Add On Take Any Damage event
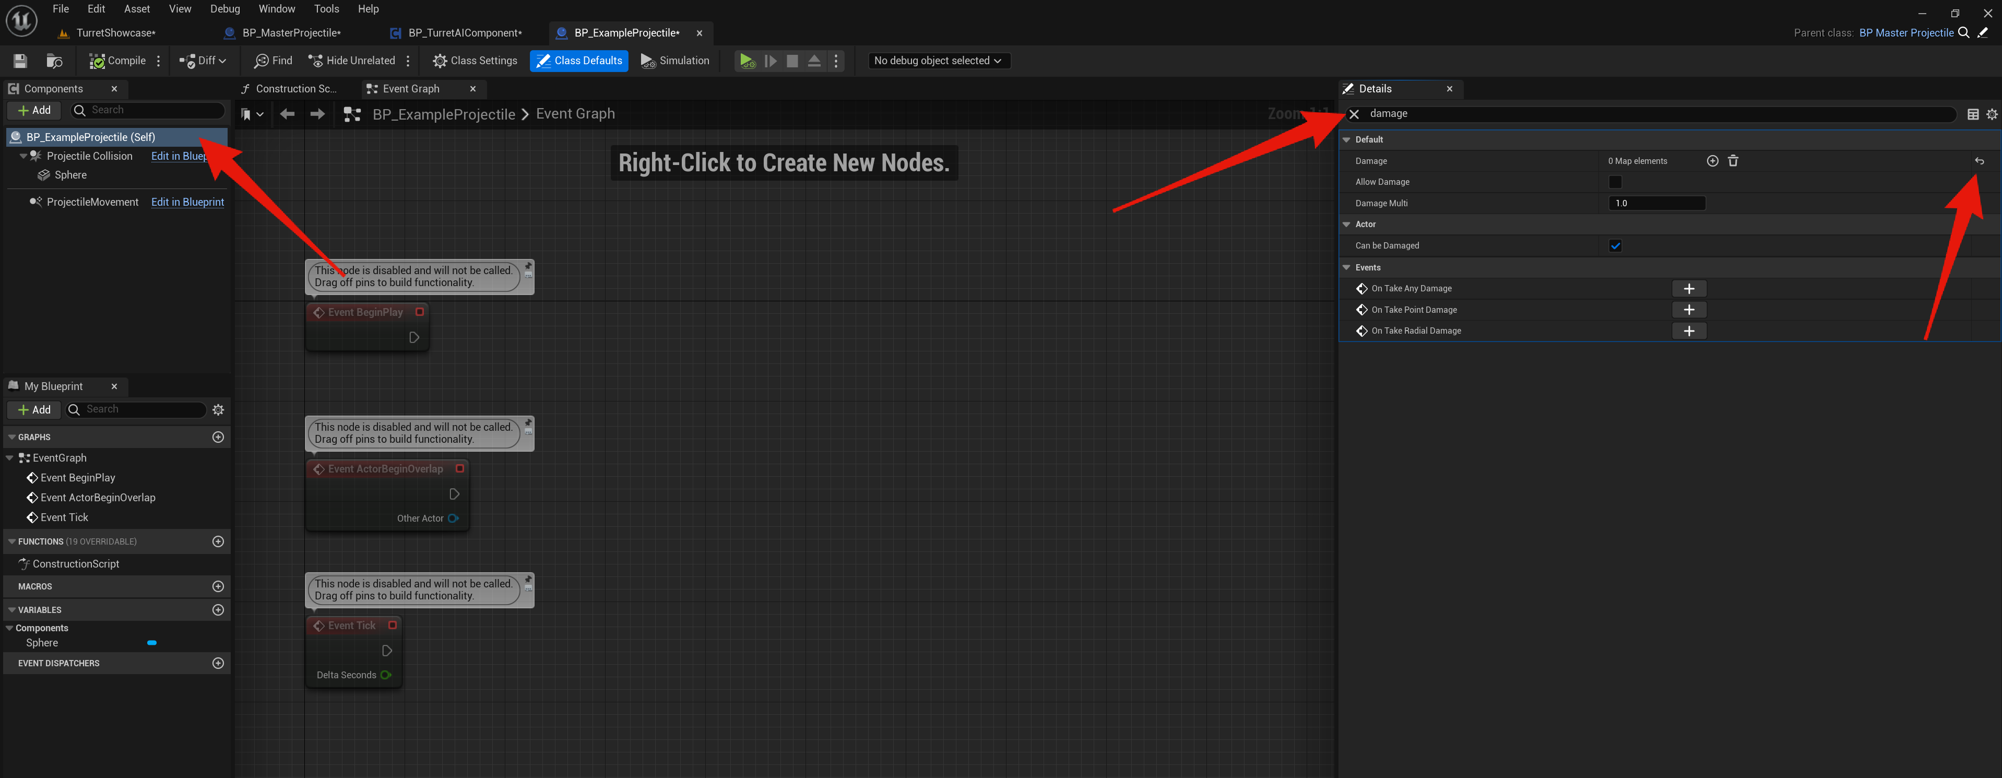 coord(1688,288)
